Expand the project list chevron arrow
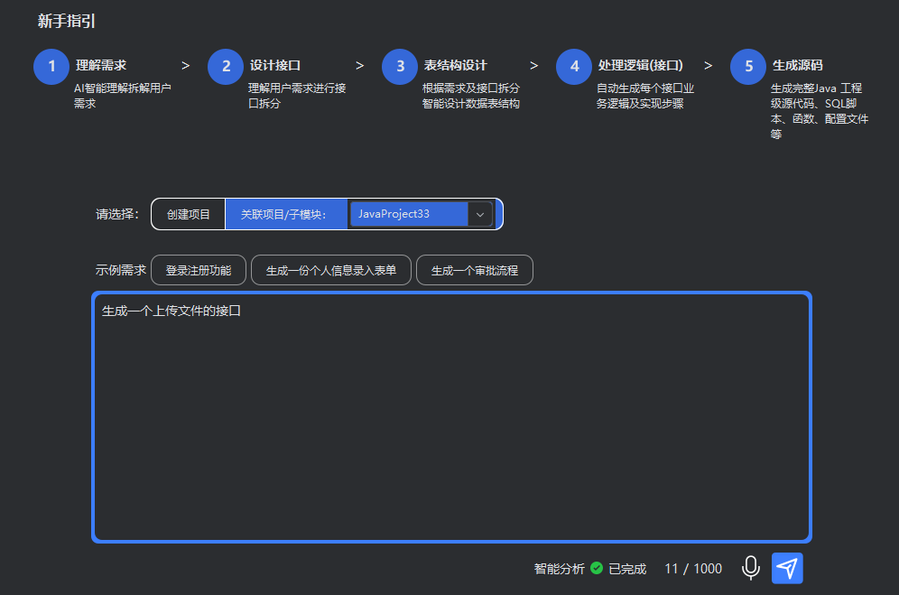This screenshot has width=899, height=595. point(480,214)
